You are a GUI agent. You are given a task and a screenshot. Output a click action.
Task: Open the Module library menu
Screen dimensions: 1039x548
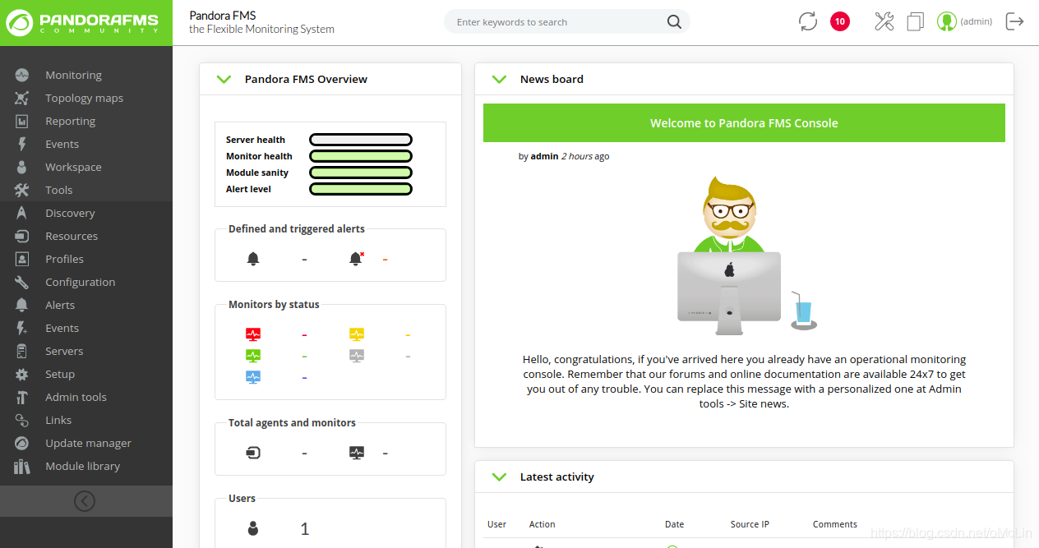(82, 466)
